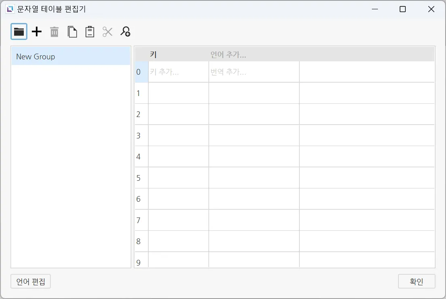The width and height of the screenshot is (446, 299).
Task: Select row header 0
Action: coord(141,72)
